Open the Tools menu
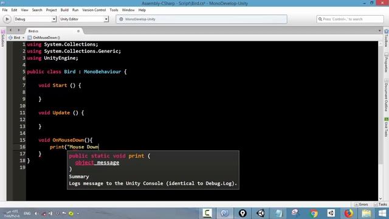Viewport: 389px width, 219px height. point(114,10)
